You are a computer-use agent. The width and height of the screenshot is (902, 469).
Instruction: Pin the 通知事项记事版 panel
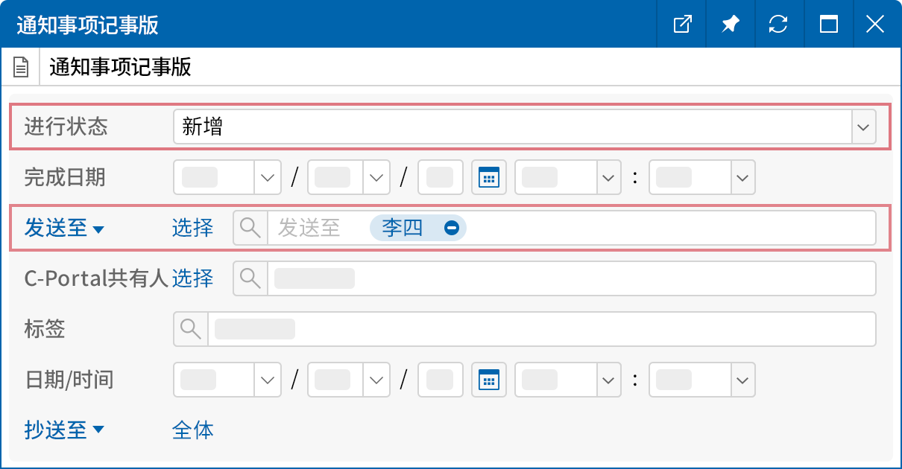click(731, 25)
